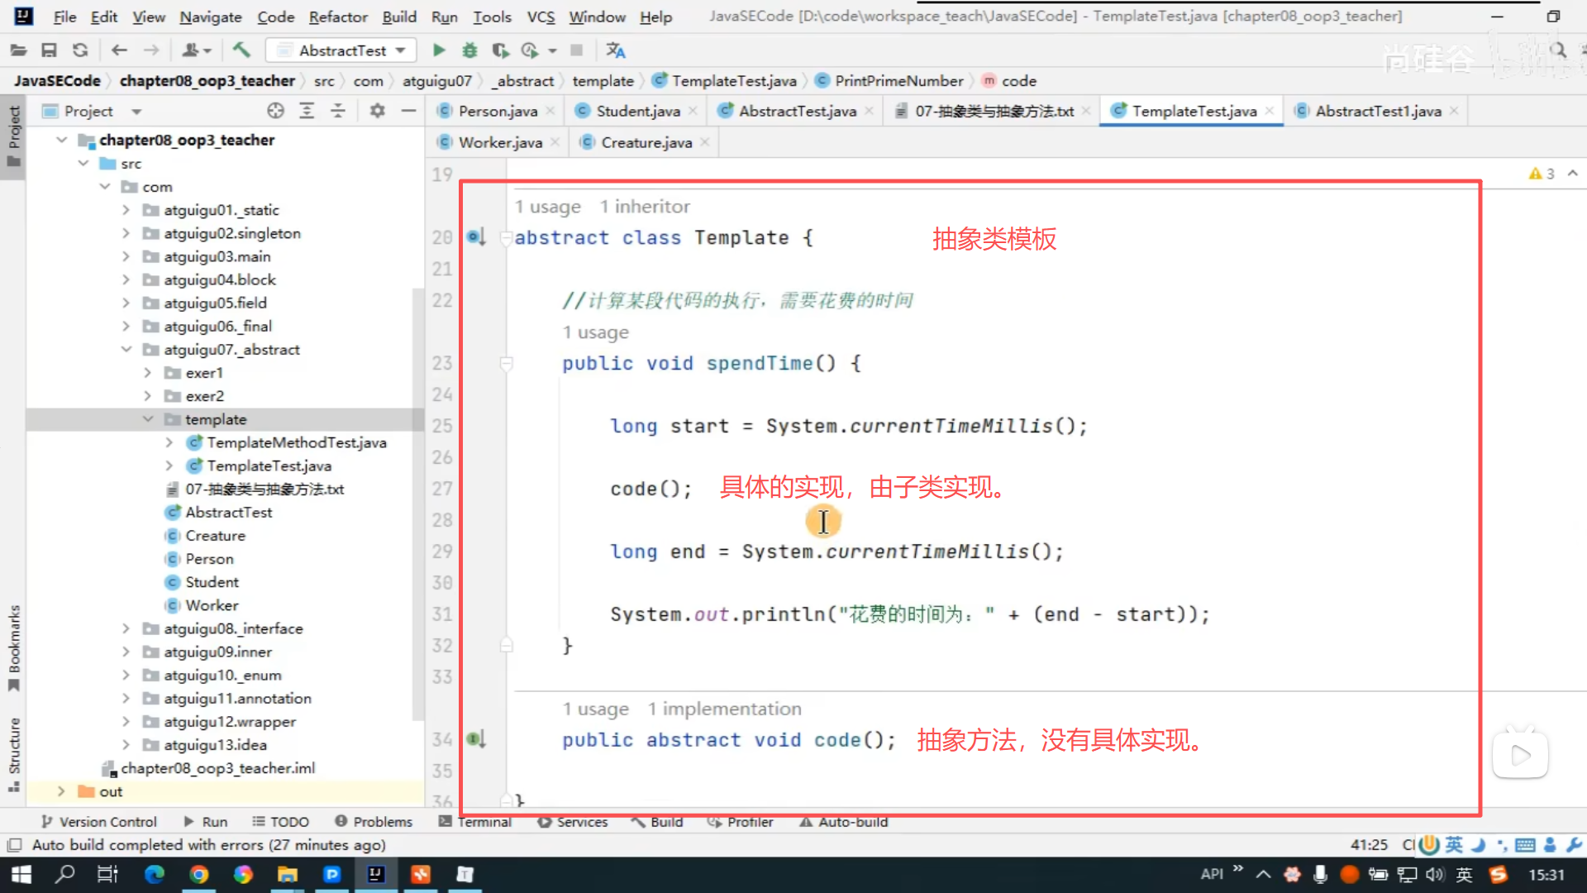Image resolution: width=1587 pixels, height=893 pixels.
Task: Switch to the AbstractTest.java tab
Action: pyautogui.click(x=797, y=111)
